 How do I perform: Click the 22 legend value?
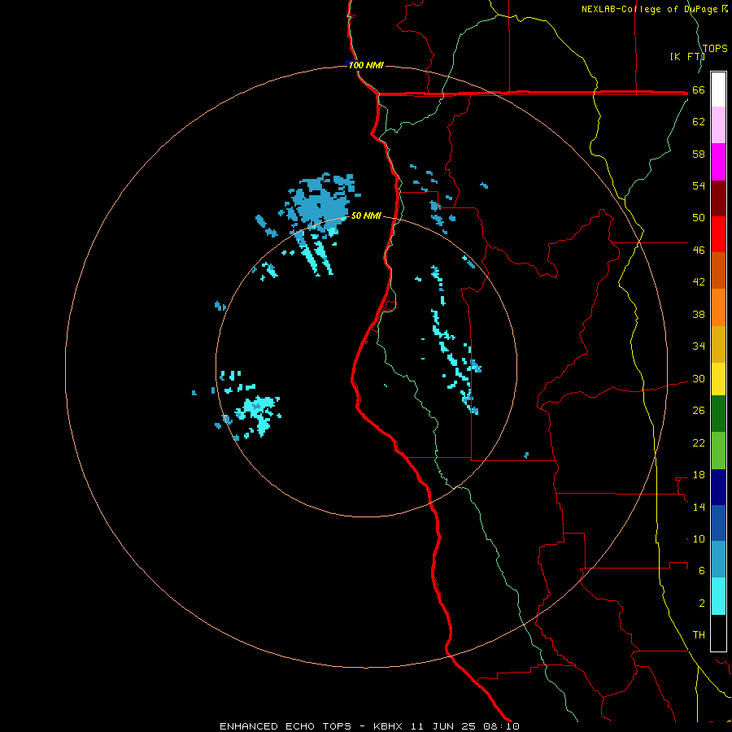pyautogui.click(x=699, y=443)
